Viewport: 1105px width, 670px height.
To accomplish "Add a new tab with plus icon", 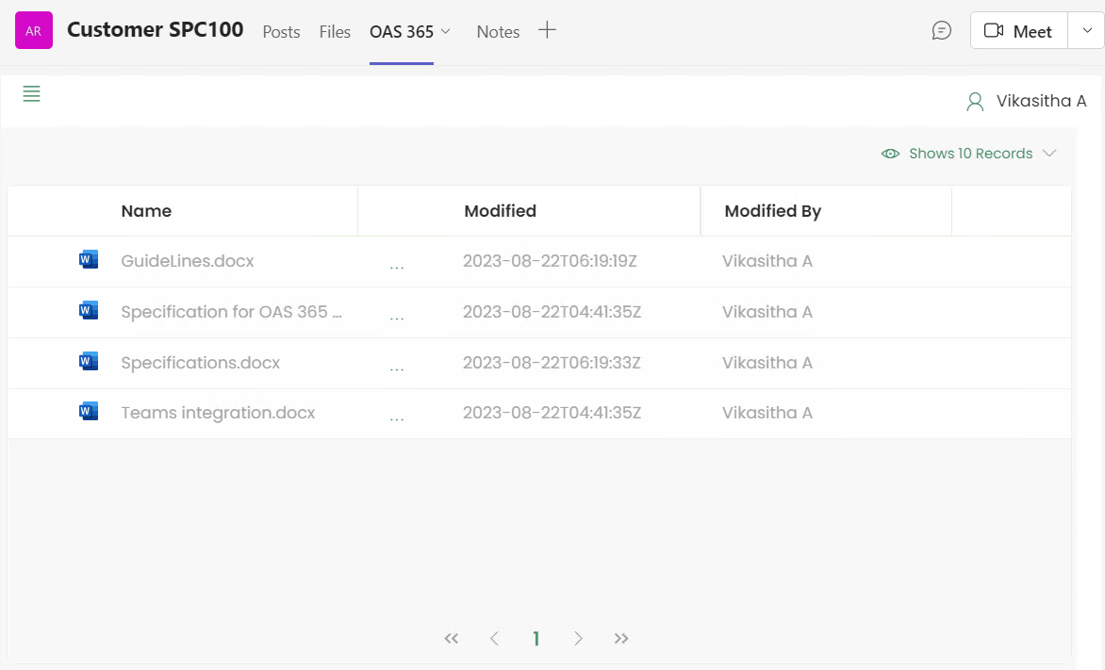I will 547,31.
